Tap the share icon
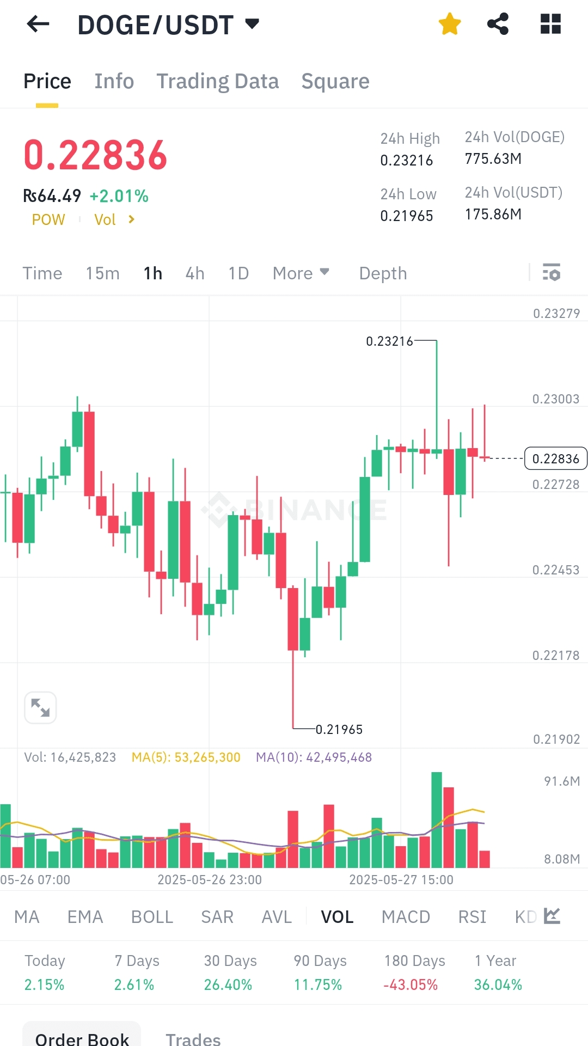The image size is (588, 1046). (x=498, y=24)
